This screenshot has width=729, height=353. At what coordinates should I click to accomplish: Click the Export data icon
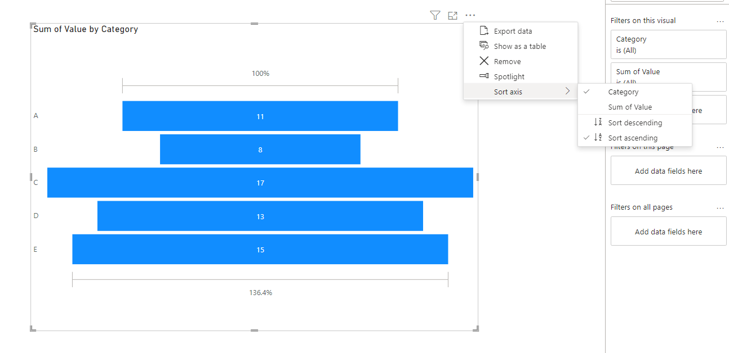tap(483, 31)
